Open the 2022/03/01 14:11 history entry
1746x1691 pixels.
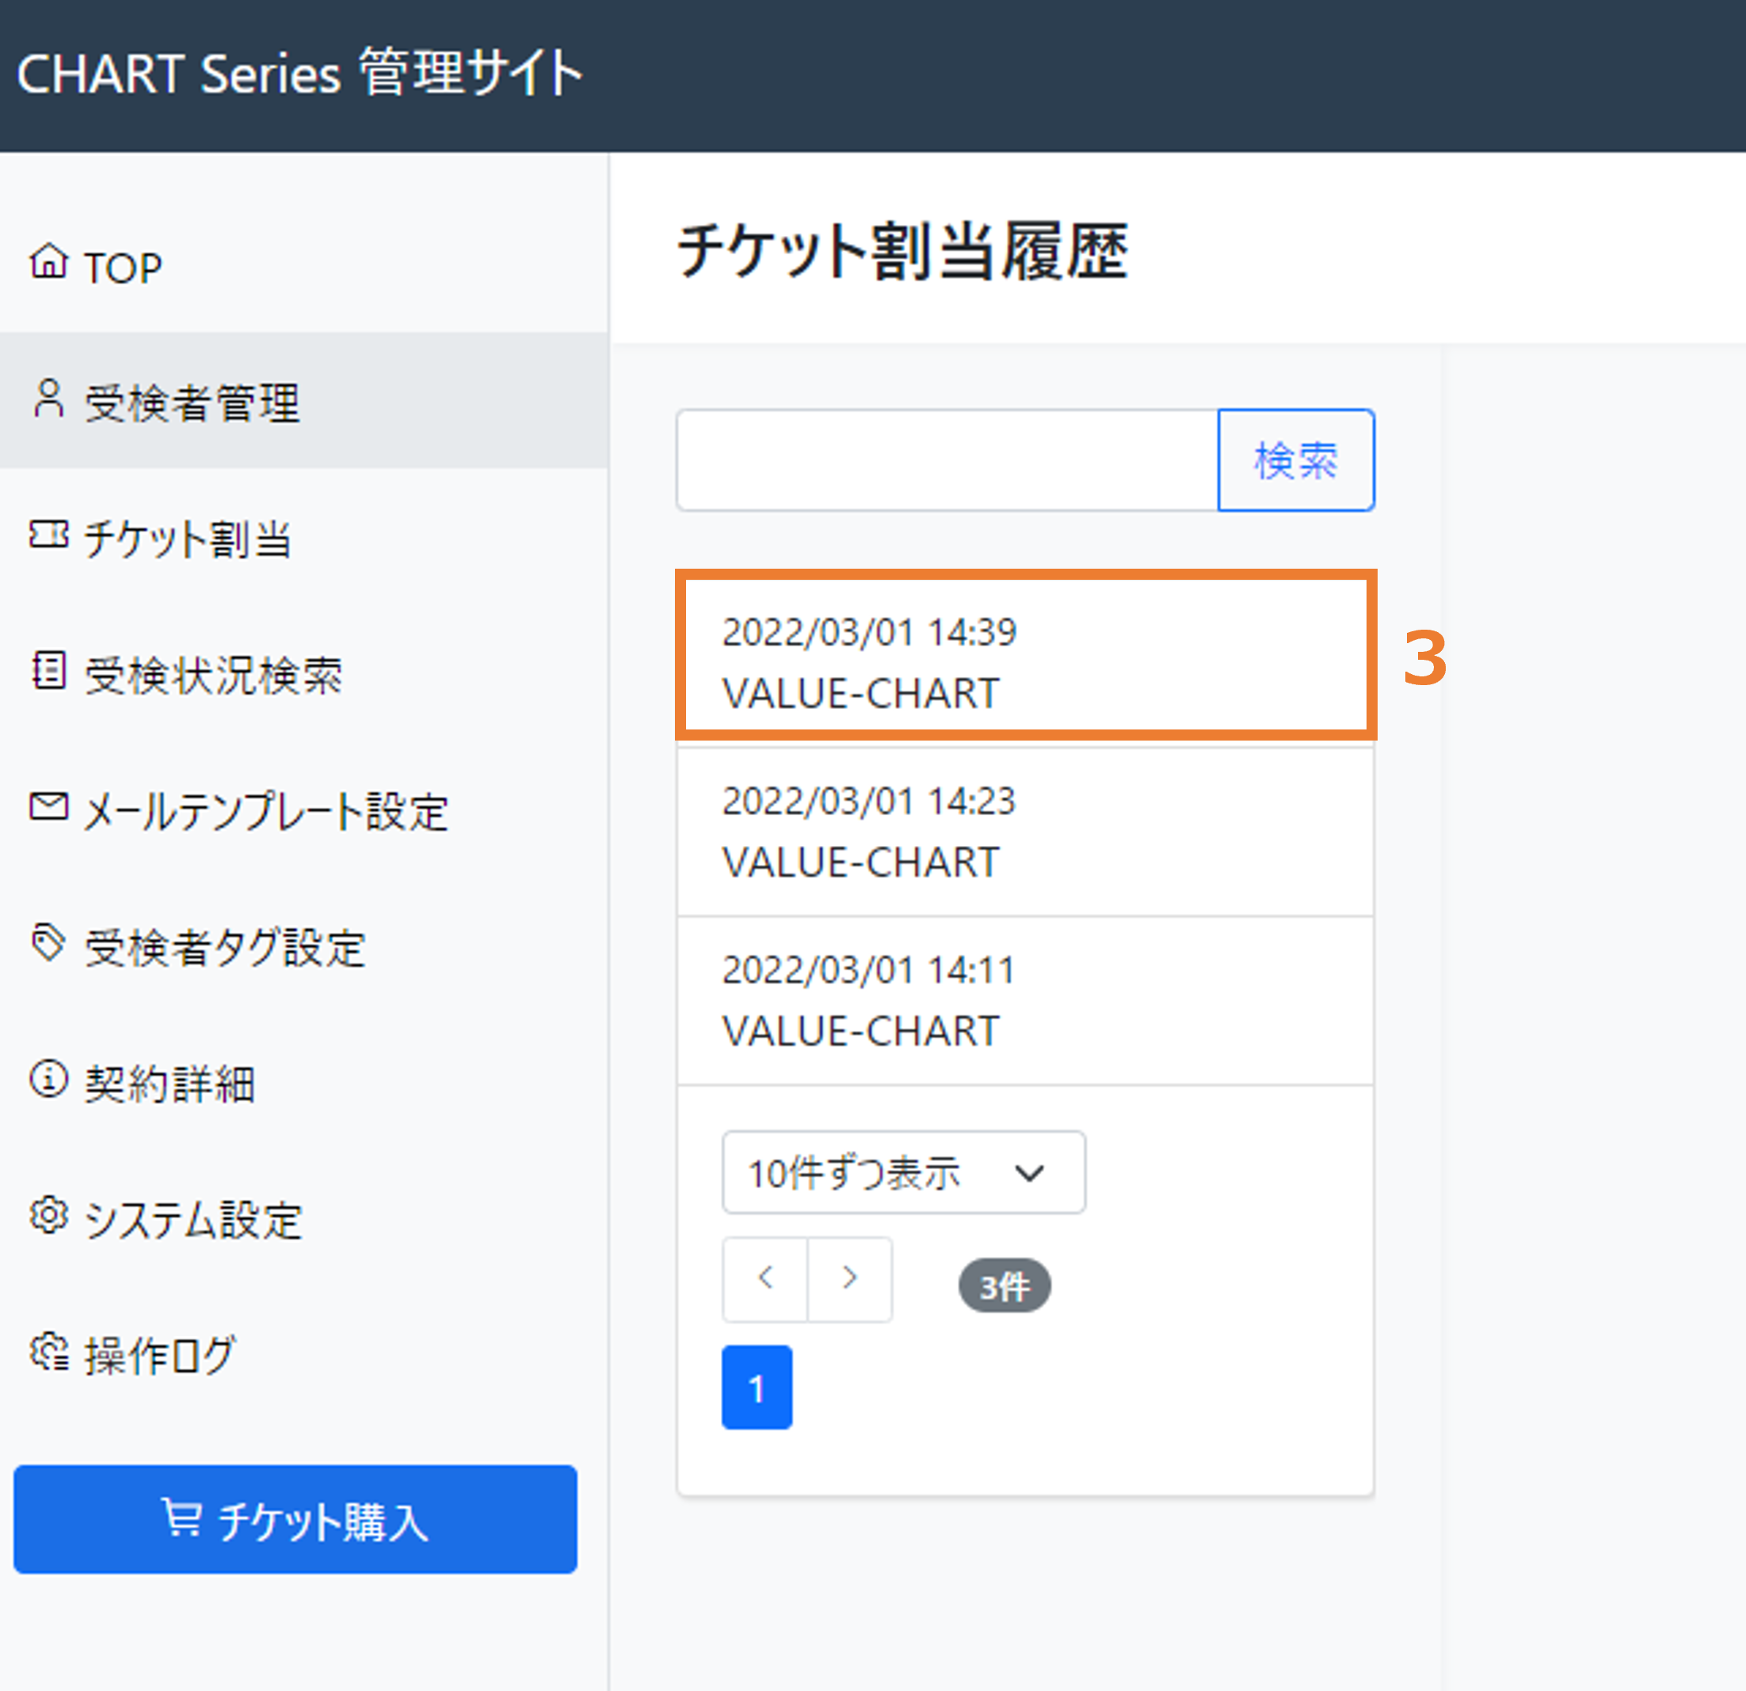tap(1025, 1000)
